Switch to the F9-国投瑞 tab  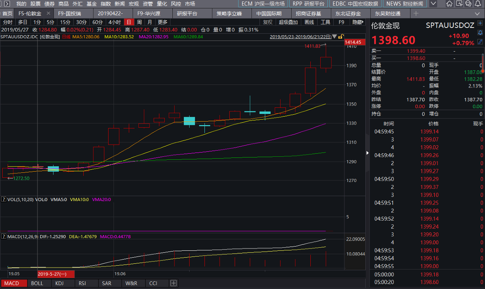[69, 14]
